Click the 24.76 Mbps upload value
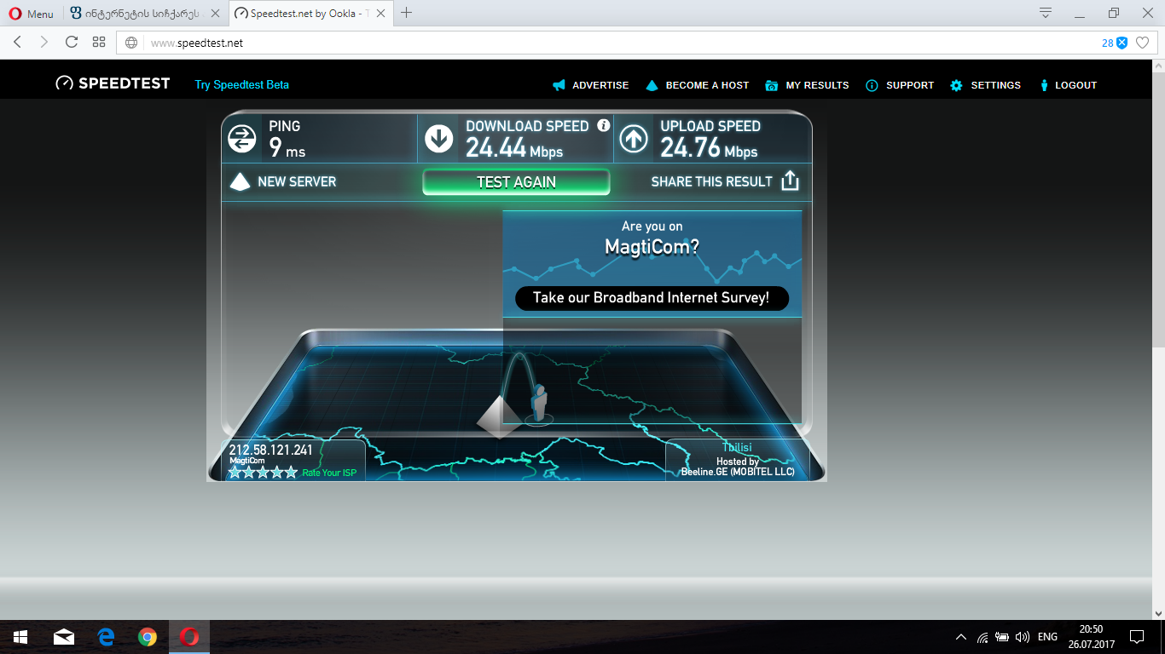1165x654 pixels. click(x=709, y=149)
